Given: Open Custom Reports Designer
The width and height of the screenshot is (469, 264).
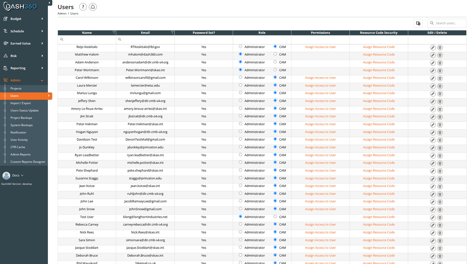Looking at the screenshot, I should tap(28, 162).
